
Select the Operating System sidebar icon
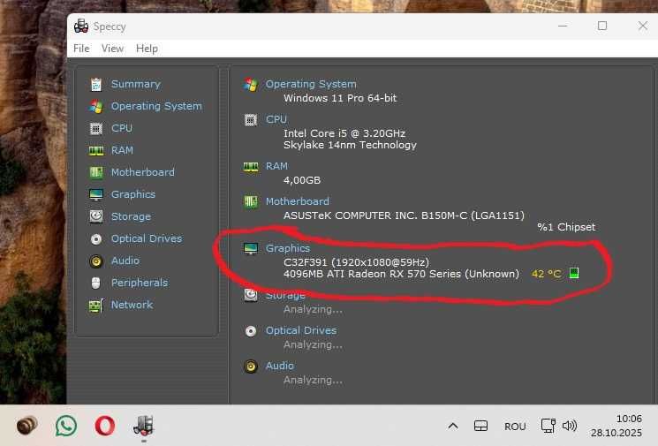click(96, 107)
